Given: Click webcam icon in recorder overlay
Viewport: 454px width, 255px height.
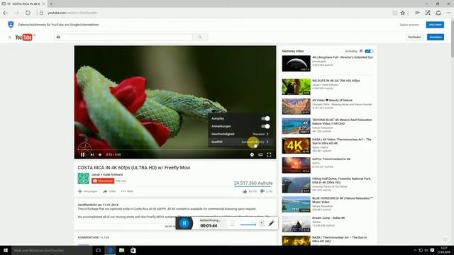Looking at the screenshot, I should tap(262, 223).
